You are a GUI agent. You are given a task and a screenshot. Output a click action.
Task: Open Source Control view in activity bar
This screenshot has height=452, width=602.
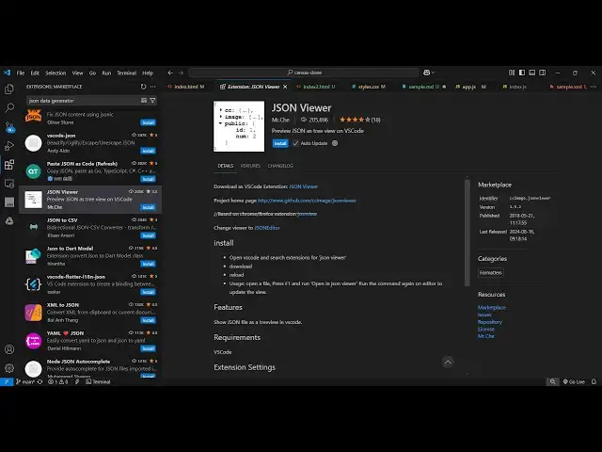point(9,127)
